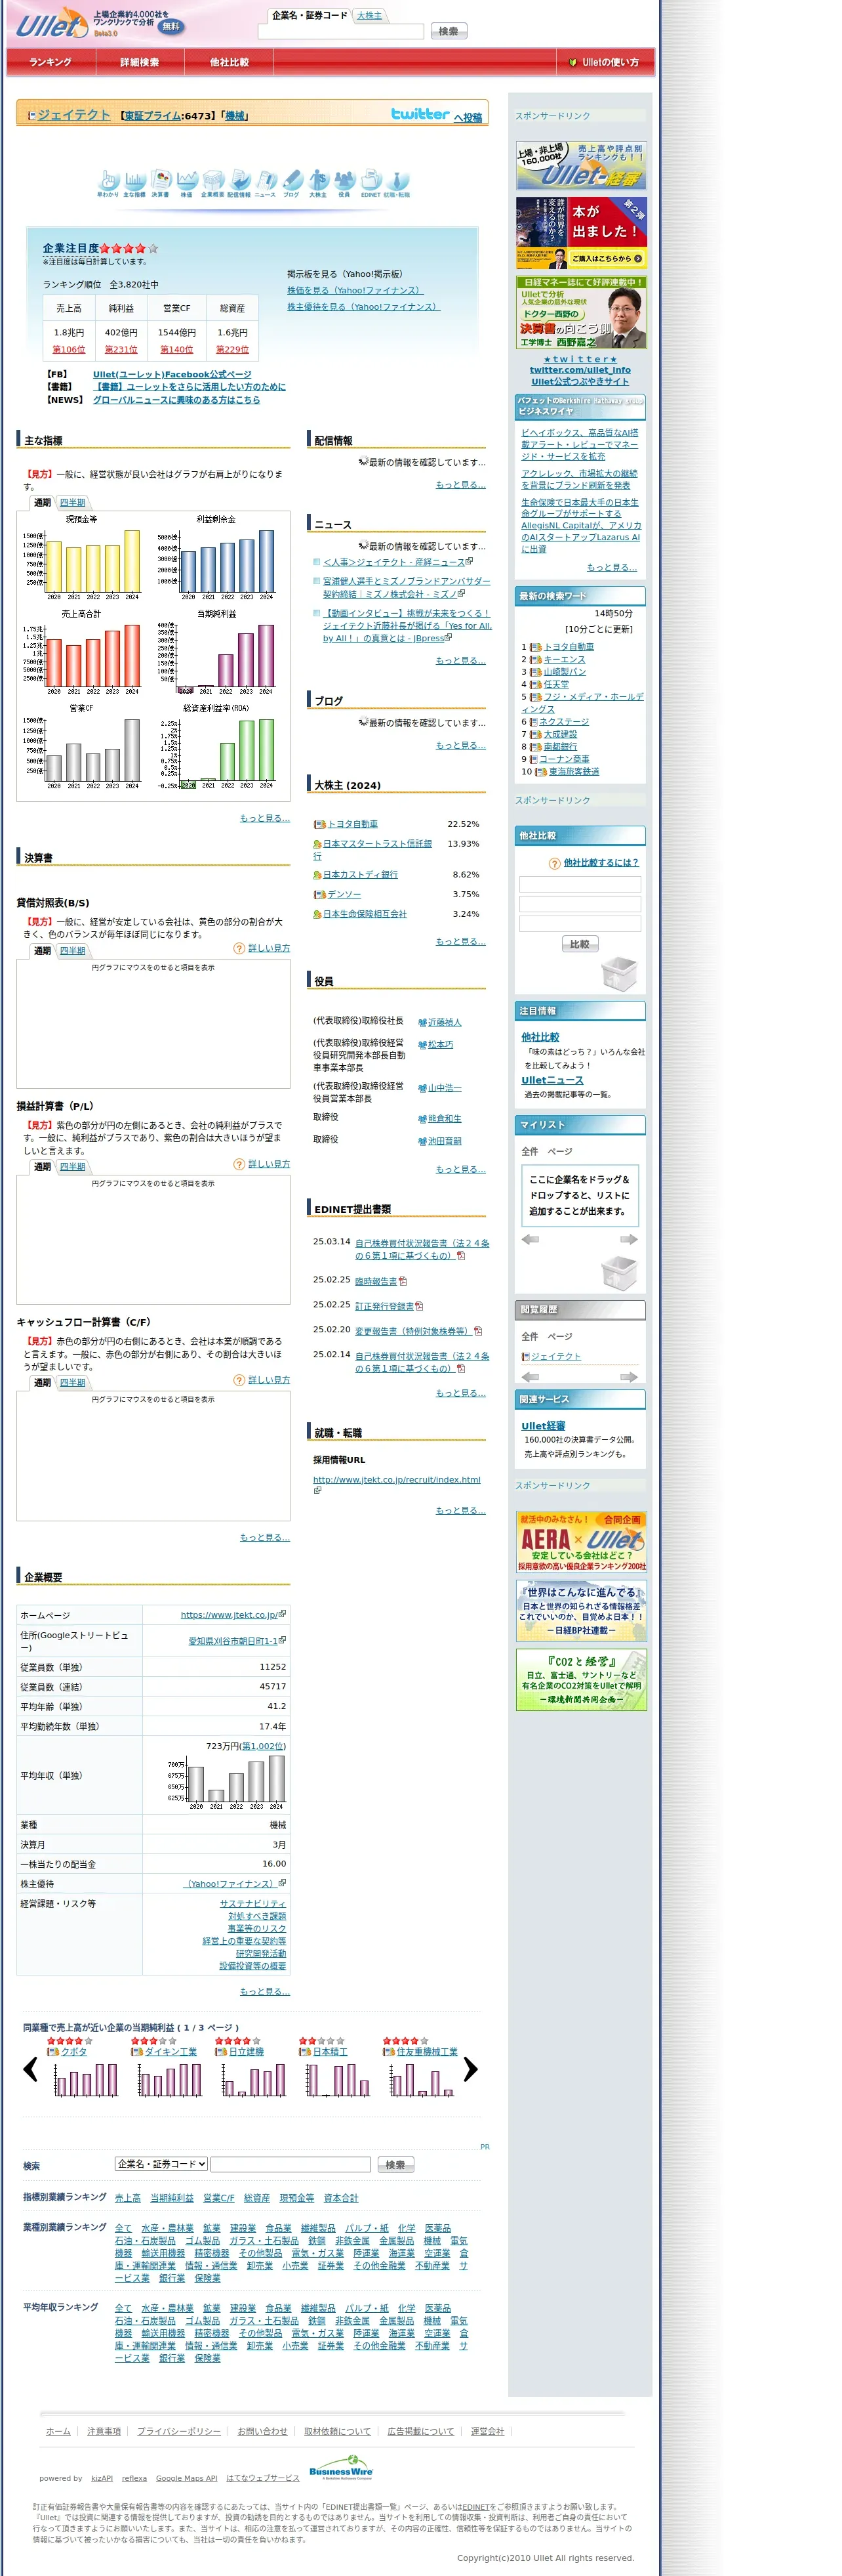
Task: Open the 詳細検索 menu
Action: [140, 62]
